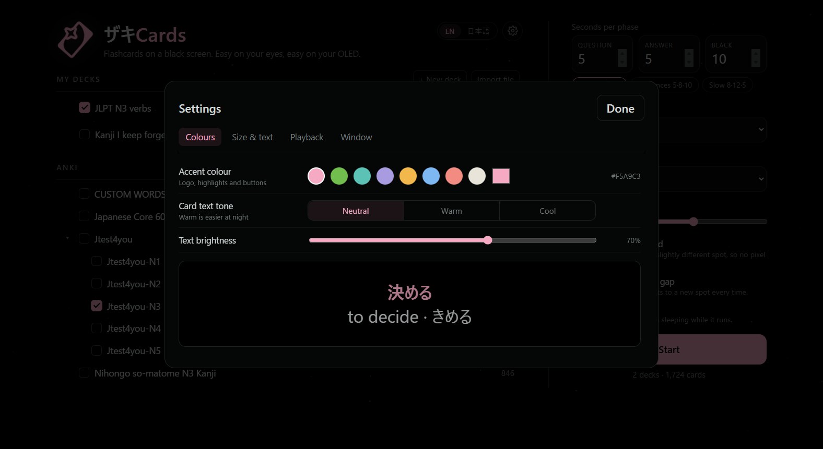Choose Neutral card text tone
Screen dimensions: 823x449
pyautogui.click(x=356, y=211)
